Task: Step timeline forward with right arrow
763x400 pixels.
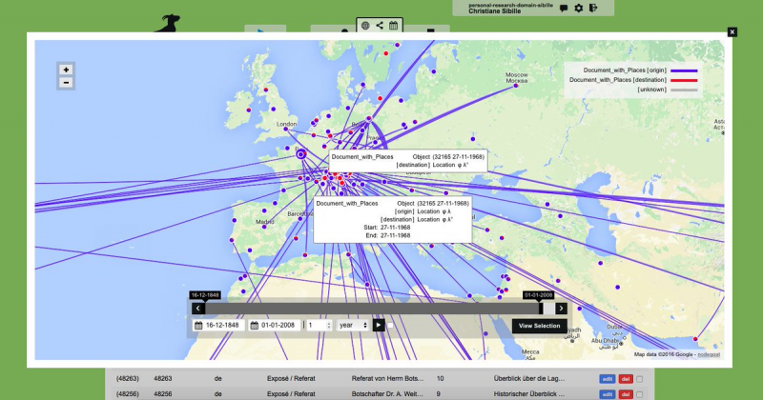Action: (x=561, y=309)
